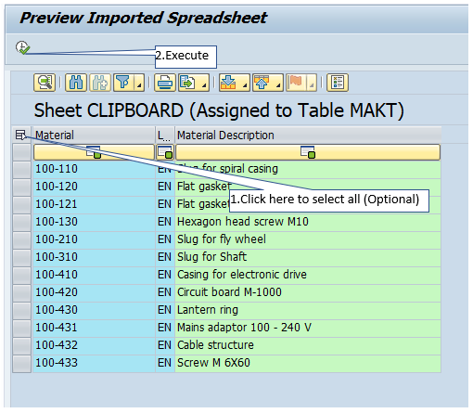Screen dimensions: 473x413
Task: Click the Find Next binoculars icon
Action: [100, 83]
